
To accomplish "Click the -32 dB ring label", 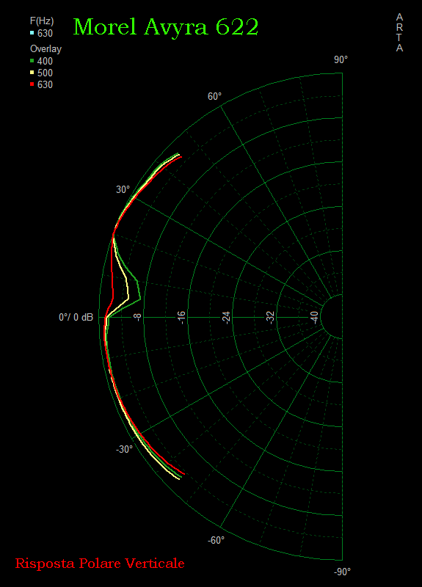I will click(271, 318).
